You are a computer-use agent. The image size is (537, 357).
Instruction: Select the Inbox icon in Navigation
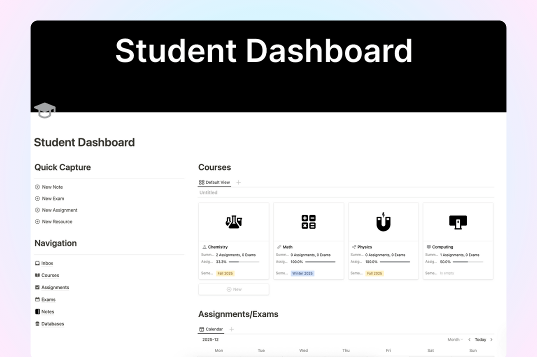37,263
